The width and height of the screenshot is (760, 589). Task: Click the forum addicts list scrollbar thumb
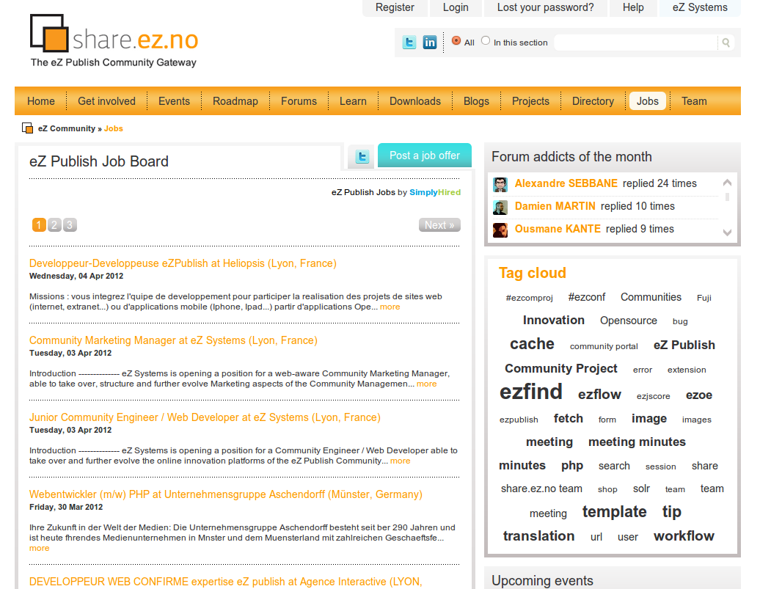pyautogui.click(x=727, y=197)
